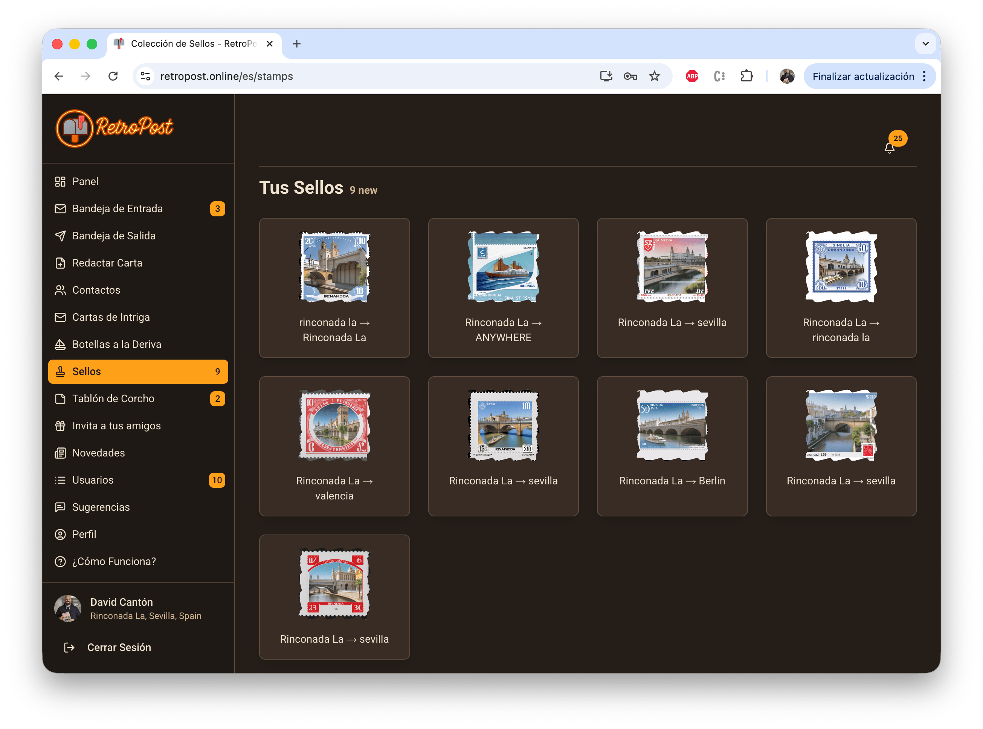Go to Botellas a la Deriva
Image resolution: width=983 pixels, height=729 pixels.
(116, 344)
